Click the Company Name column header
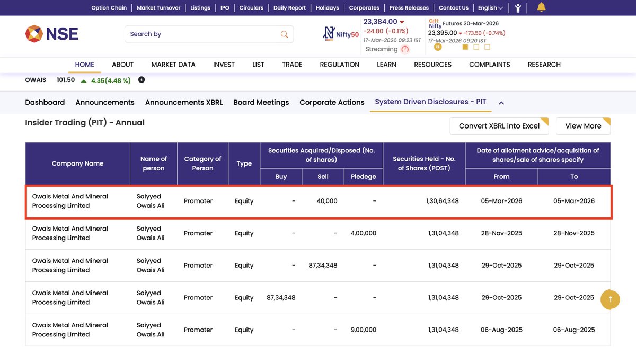 77,163
